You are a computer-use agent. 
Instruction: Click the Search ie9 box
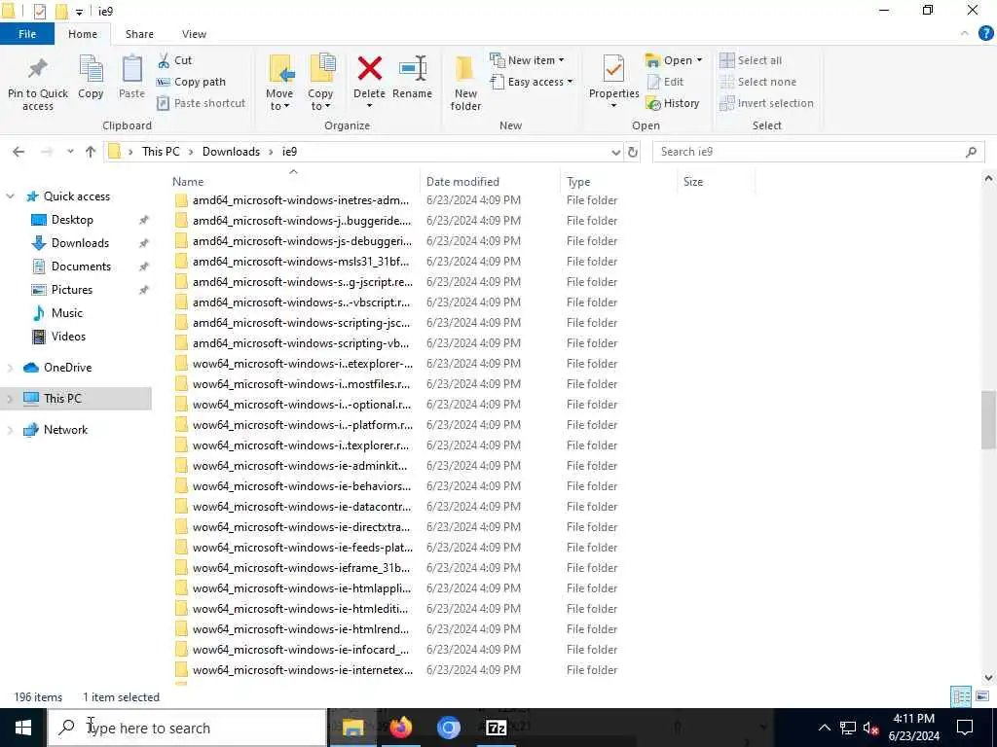pos(818,152)
